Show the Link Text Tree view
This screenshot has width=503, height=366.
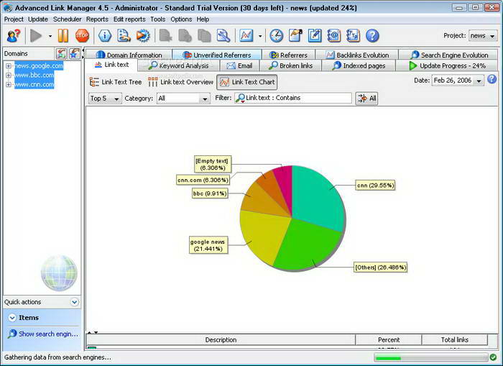click(x=116, y=82)
